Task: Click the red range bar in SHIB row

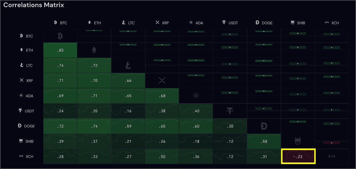Action: [x=332, y=143]
